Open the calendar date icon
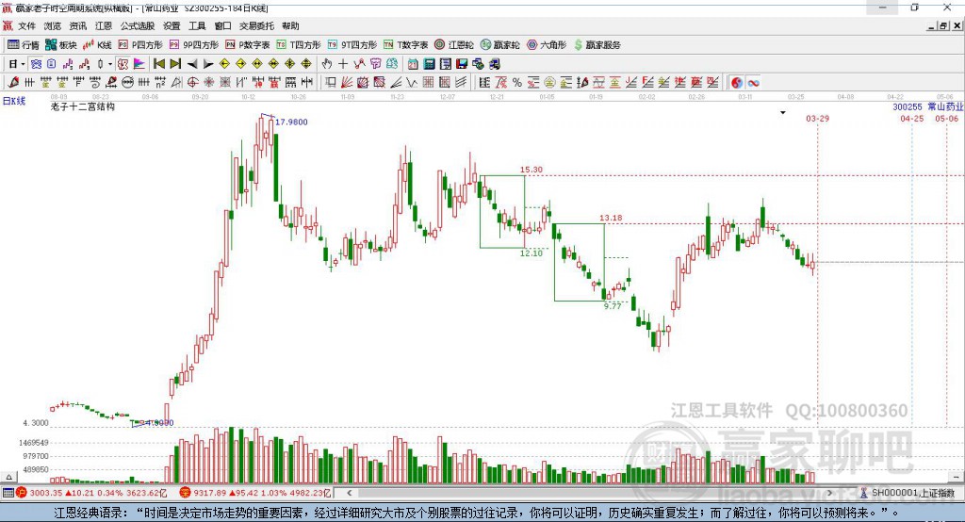The width and height of the screenshot is (965, 522). click(x=413, y=64)
